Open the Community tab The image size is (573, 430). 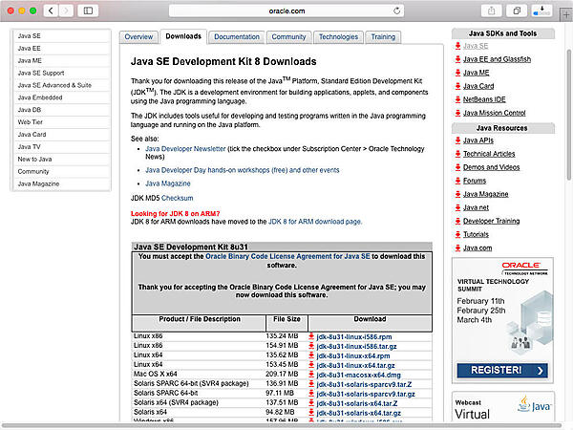pyautogui.click(x=287, y=36)
